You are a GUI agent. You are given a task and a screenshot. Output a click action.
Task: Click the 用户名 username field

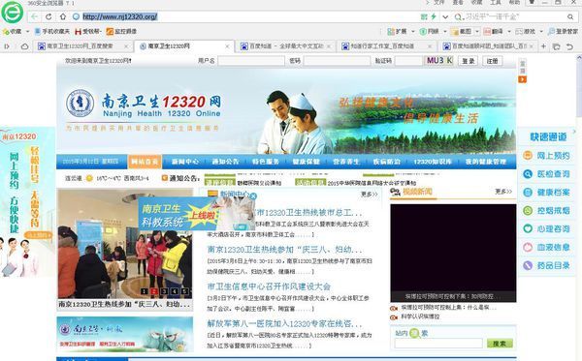pos(251,61)
